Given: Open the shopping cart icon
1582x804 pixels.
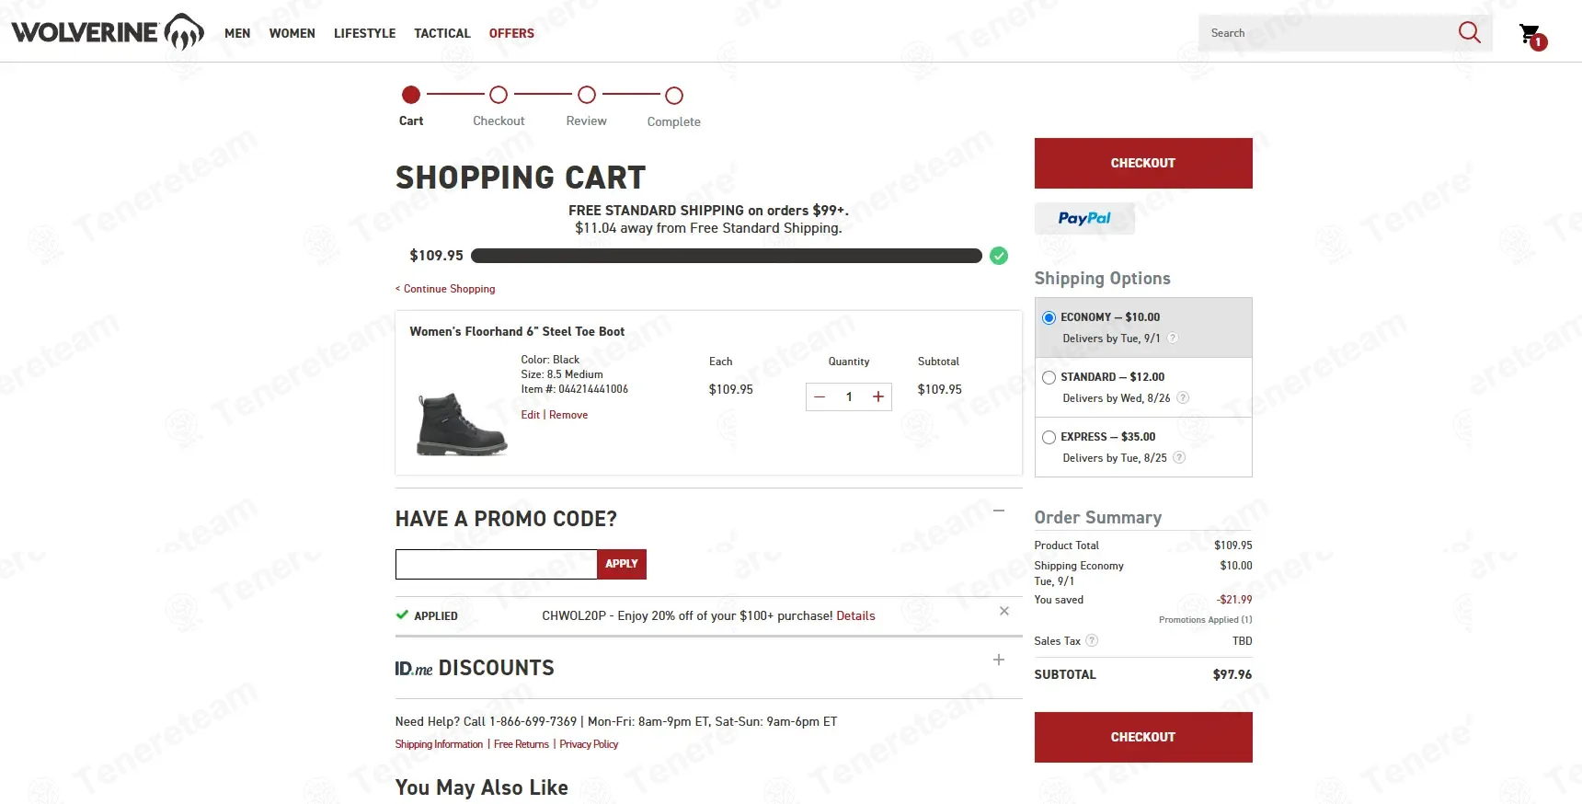Looking at the screenshot, I should click(x=1532, y=36).
